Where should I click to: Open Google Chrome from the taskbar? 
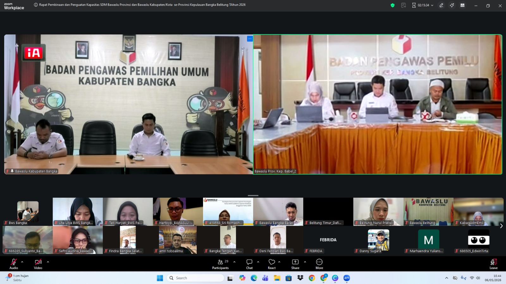tap(312, 278)
